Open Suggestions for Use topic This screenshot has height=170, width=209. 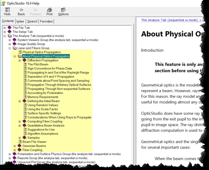[x=41, y=130]
